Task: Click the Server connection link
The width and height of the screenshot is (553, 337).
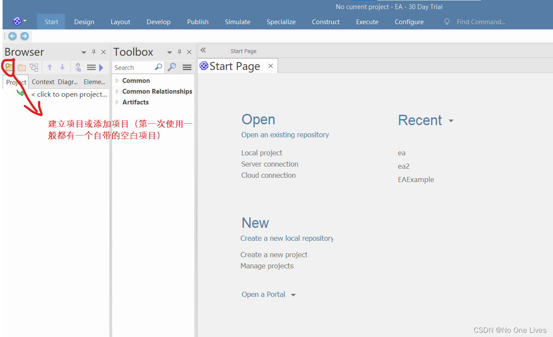Action: coord(270,164)
